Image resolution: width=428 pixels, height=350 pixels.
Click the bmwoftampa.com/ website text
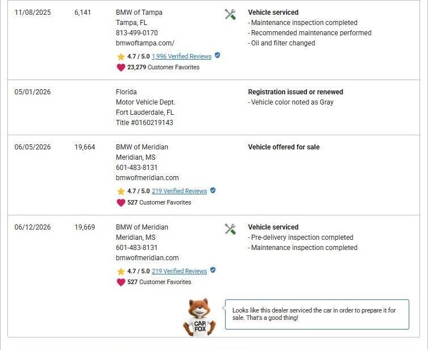[x=145, y=43]
